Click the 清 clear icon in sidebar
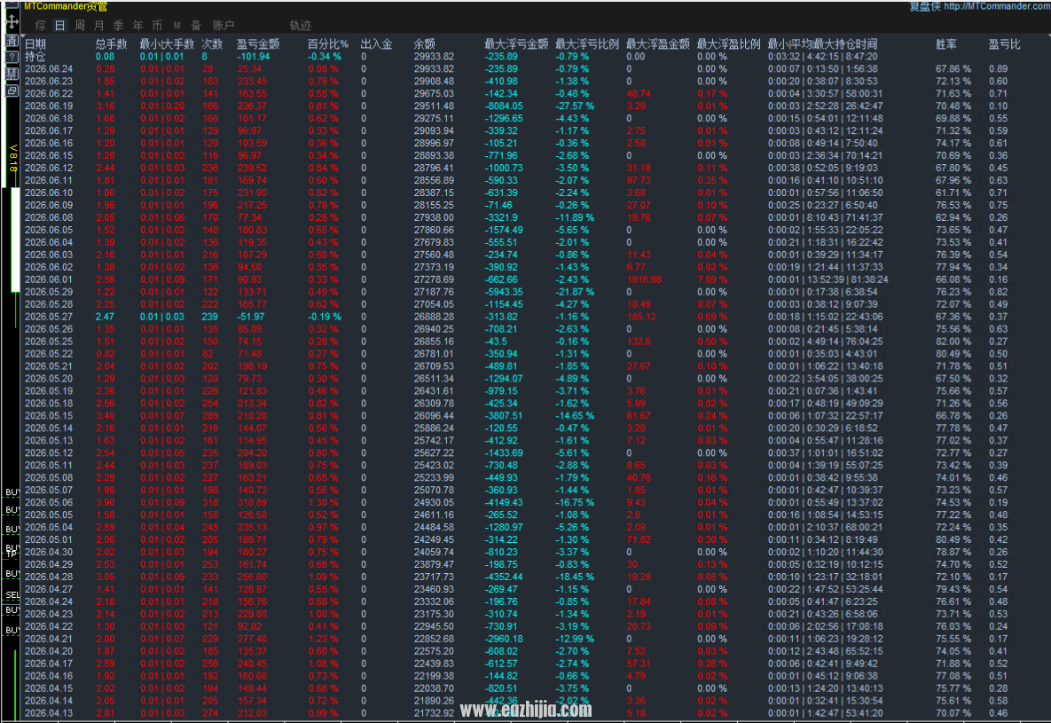Viewport: 1051px width, 723px height. pos(12,40)
